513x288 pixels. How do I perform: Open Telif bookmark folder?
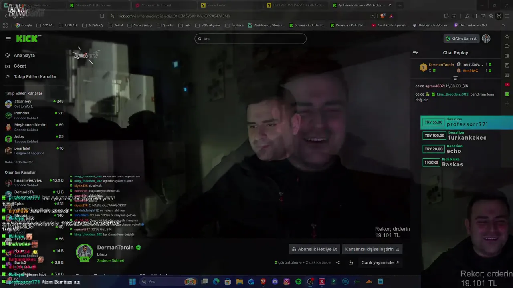tap(184, 25)
